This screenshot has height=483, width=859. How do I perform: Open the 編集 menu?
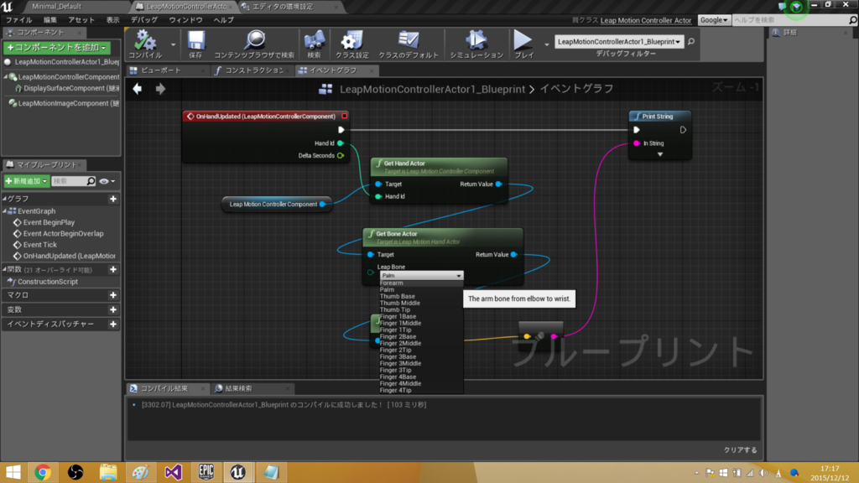[x=50, y=20]
